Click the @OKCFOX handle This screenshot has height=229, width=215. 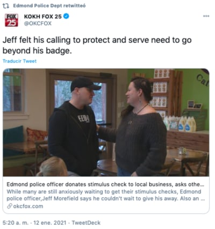(x=38, y=24)
